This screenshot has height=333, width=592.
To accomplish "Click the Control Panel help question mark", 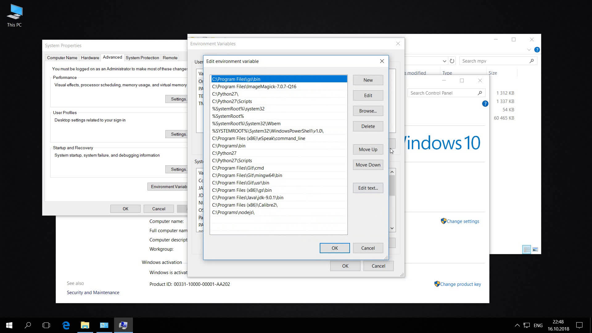I will pos(485,104).
